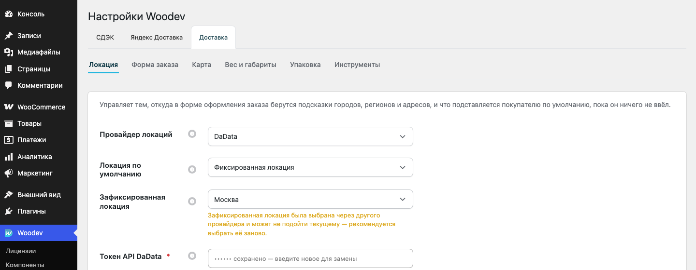Focus the Токен API DaData input field
This screenshot has width=696, height=270.
pyautogui.click(x=310, y=258)
